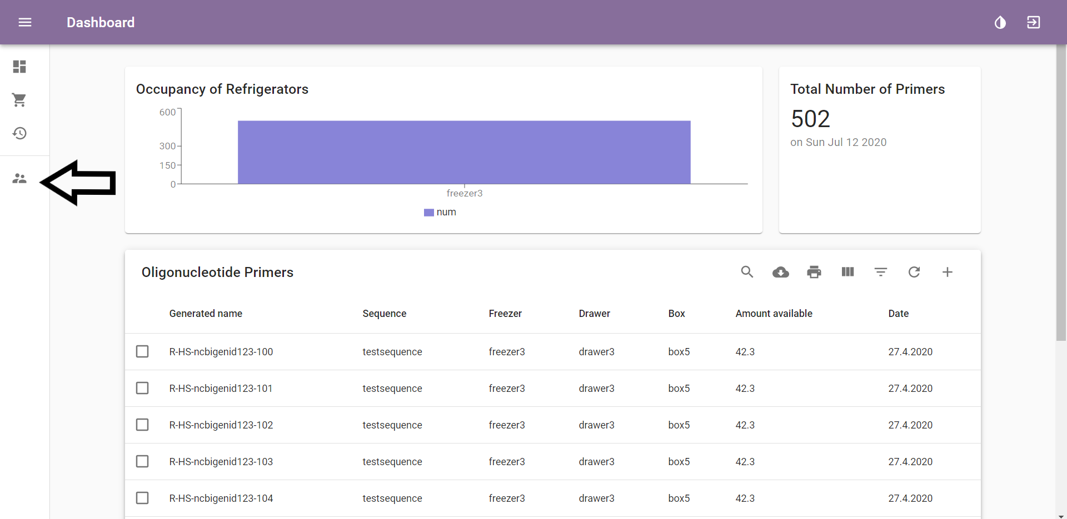
Task: Click drawer3 cell in row R-HS-ncbigenid123-102
Action: 596,425
